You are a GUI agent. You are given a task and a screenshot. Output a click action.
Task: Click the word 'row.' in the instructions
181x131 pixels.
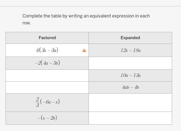tap(27, 23)
